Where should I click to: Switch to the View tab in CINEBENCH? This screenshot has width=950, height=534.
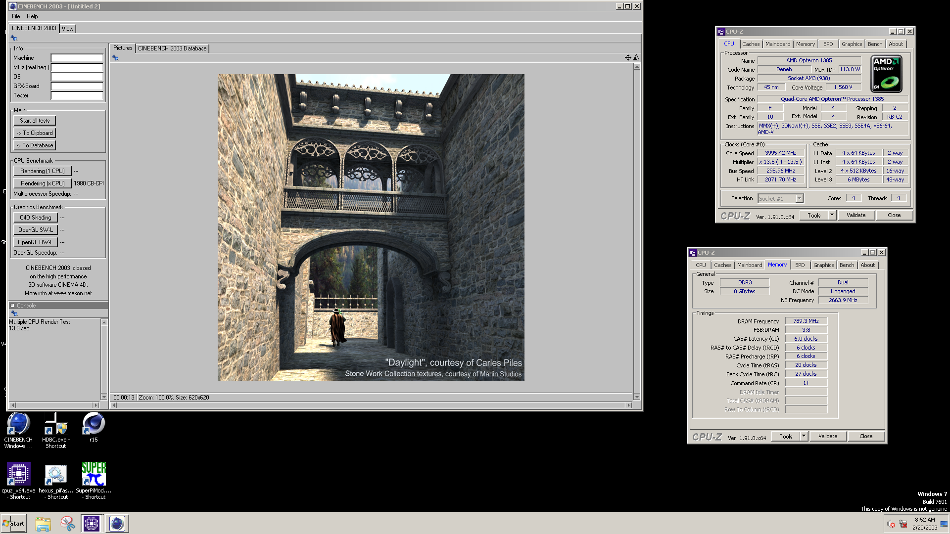pyautogui.click(x=68, y=29)
